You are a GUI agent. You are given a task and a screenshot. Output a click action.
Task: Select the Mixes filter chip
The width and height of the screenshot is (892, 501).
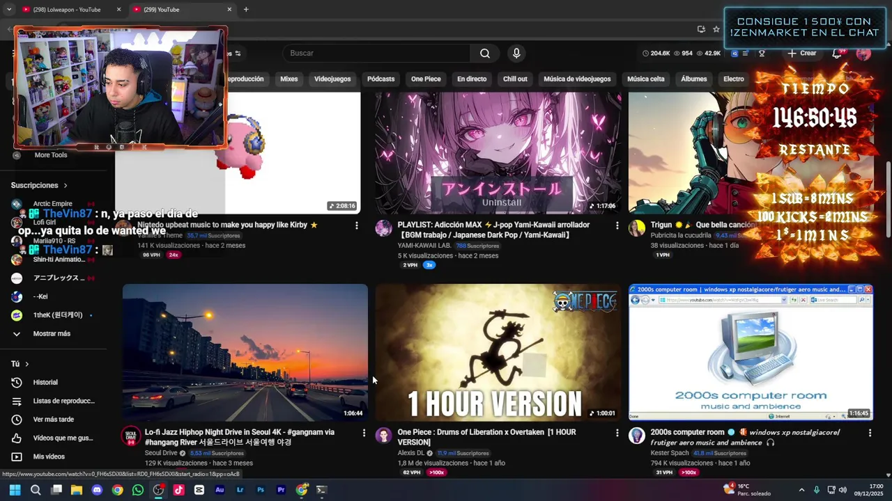click(x=289, y=79)
